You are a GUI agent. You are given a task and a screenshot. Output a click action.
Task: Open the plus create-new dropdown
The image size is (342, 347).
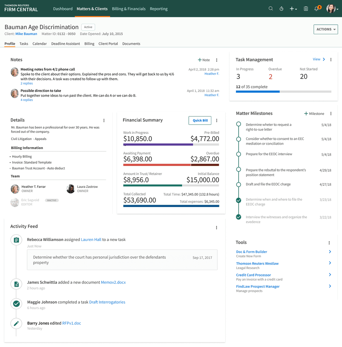tap(293, 8)
